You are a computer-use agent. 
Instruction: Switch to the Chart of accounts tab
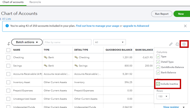pos(13,2)
